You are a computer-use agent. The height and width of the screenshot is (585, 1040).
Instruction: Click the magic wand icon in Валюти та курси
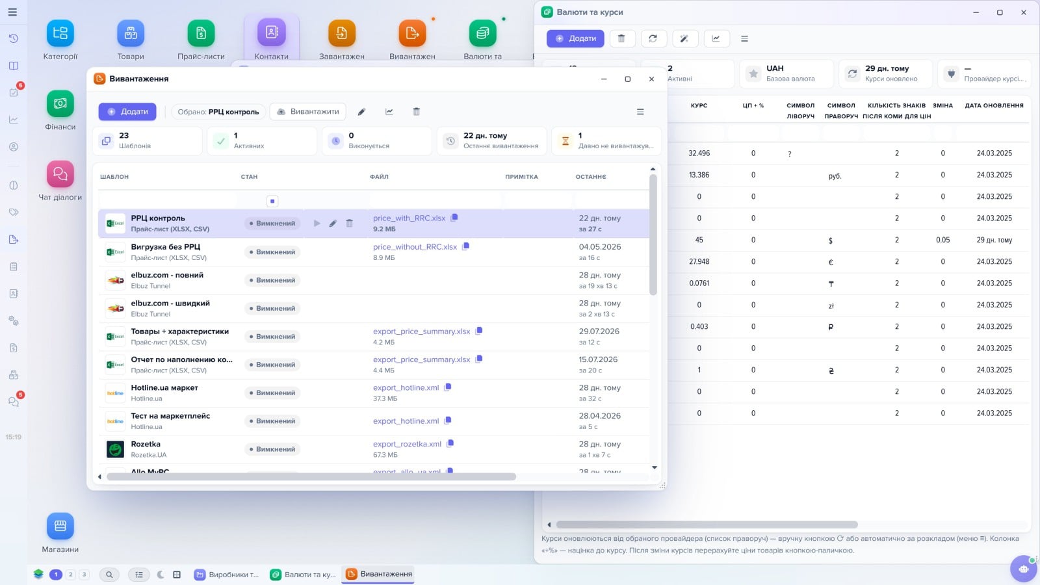click(684, 39)
